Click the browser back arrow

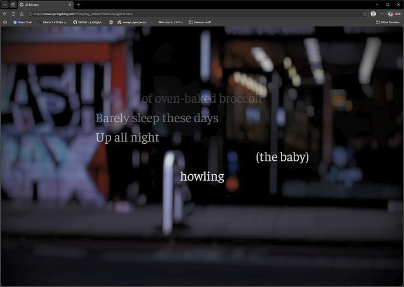pos(5,13)
